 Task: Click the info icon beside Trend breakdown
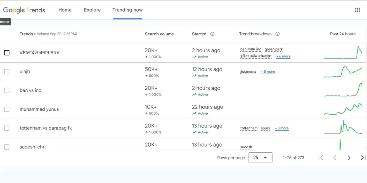[277, 34]
